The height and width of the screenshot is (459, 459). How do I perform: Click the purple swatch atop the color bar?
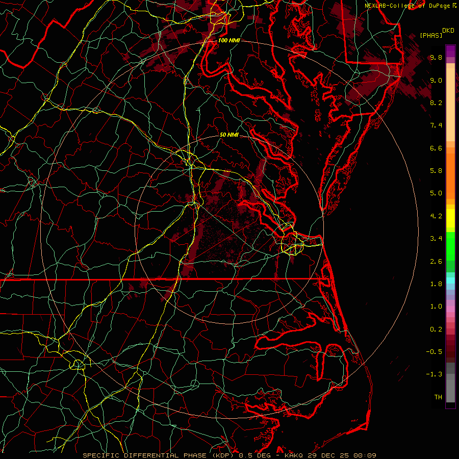pyautogui.click(x=450, y=51)
